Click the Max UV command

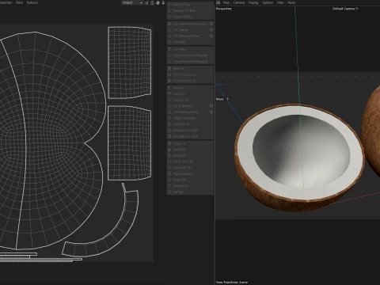click(190, 68)
